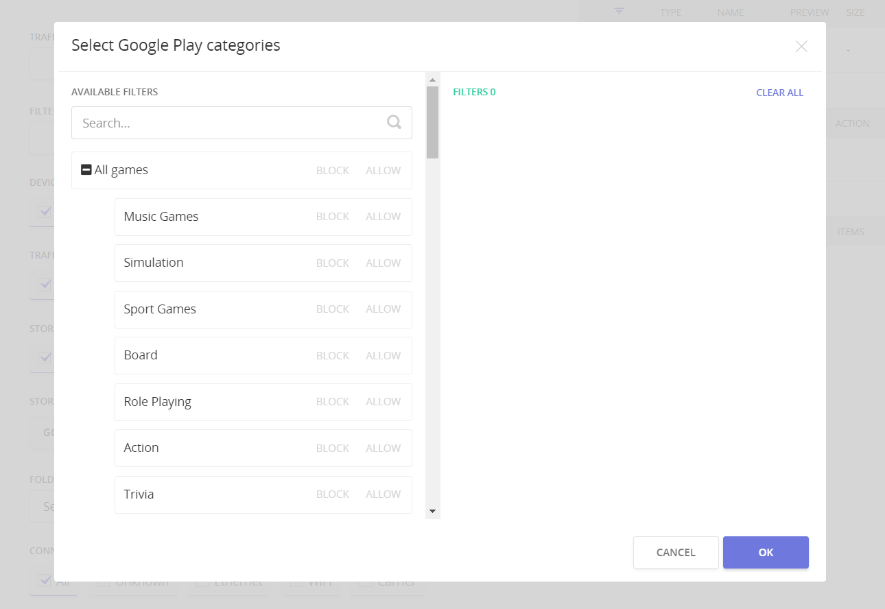Click the Filters 0 counter label
Image resolution: width=885 pixels, height=609 pixels.
[x=474, y=92]
